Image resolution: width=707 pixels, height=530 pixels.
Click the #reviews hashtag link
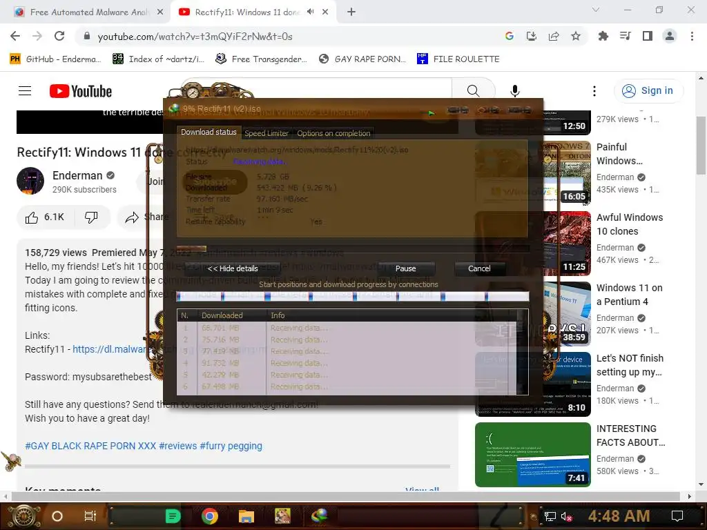click(x=177, y=446)
